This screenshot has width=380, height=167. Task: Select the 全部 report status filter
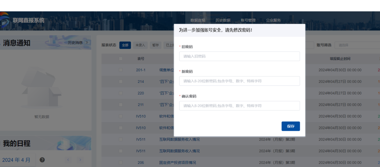(x=125, y=45)
